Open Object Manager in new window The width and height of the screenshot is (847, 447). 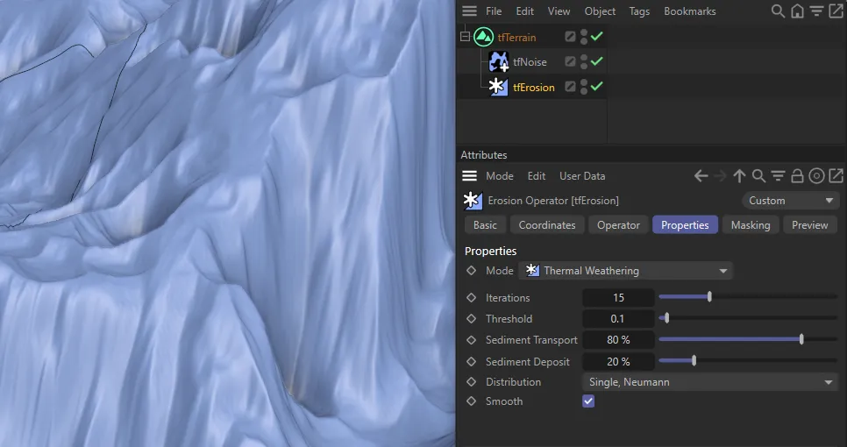tap(836, 11)
